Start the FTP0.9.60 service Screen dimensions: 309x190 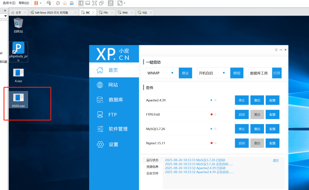(242, 114)
